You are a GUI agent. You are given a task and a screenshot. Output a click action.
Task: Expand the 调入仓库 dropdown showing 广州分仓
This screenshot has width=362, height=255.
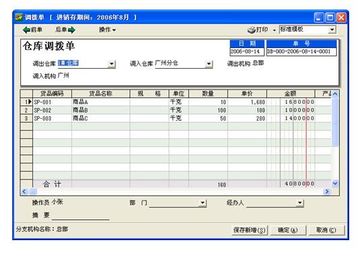(209, 63)
